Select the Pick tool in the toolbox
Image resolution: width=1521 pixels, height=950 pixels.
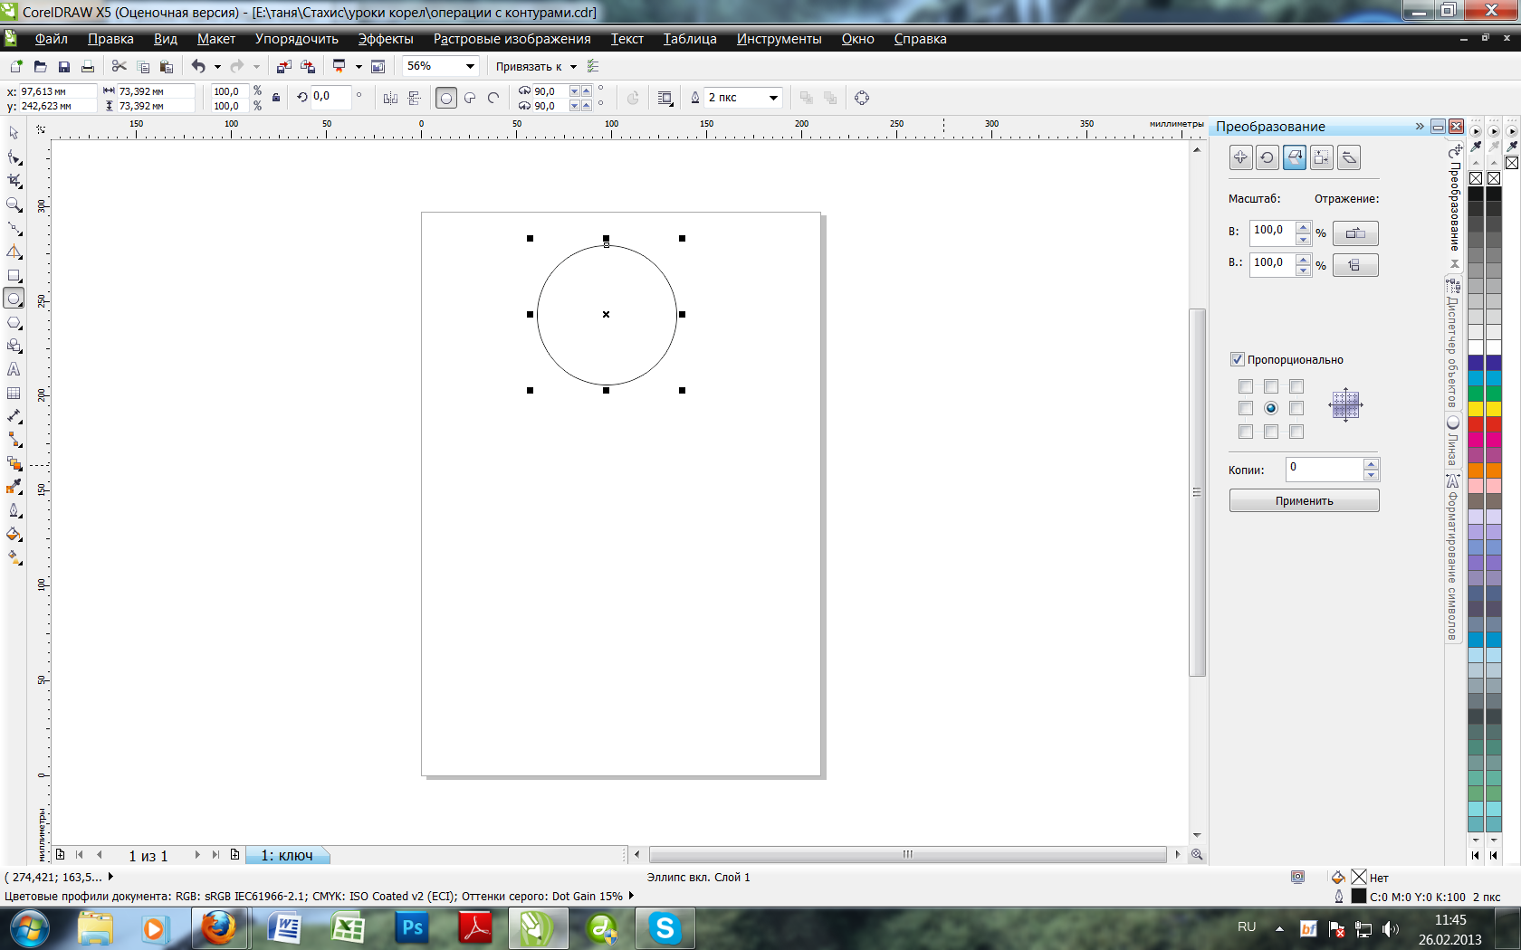click(x=14, y=133)
